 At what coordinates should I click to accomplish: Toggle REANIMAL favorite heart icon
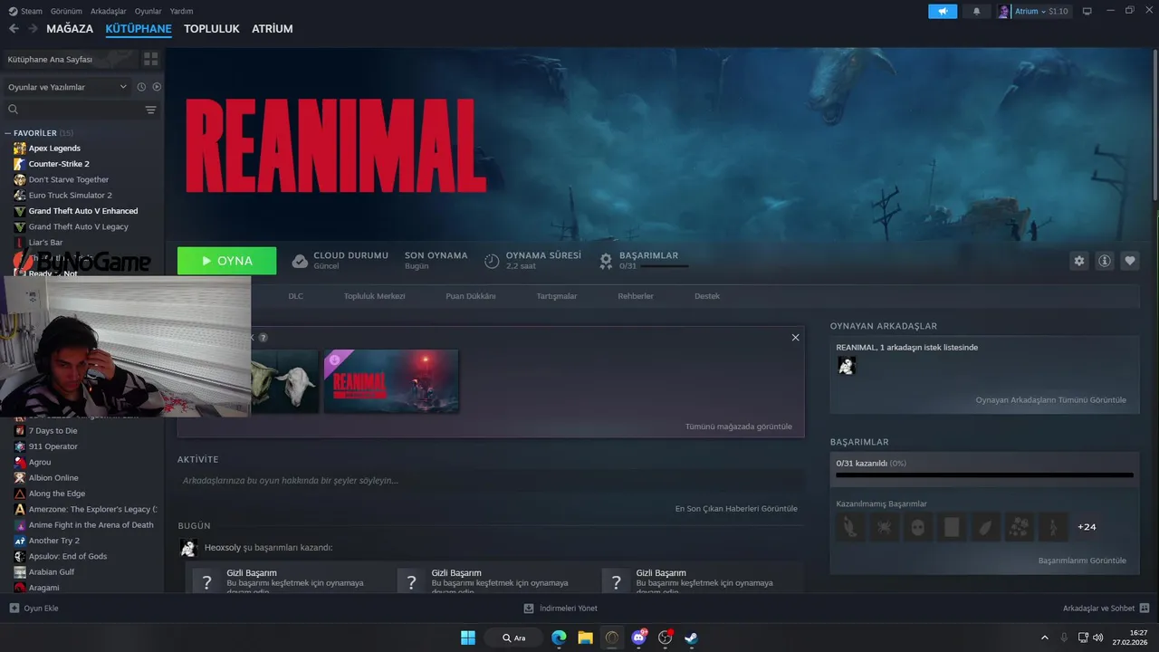pos(1130,261)
